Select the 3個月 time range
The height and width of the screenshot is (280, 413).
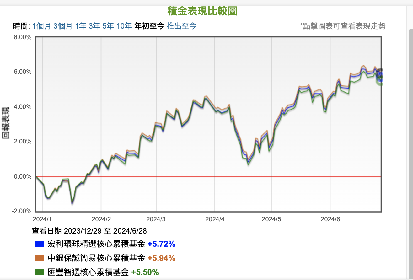coord(63,26)
